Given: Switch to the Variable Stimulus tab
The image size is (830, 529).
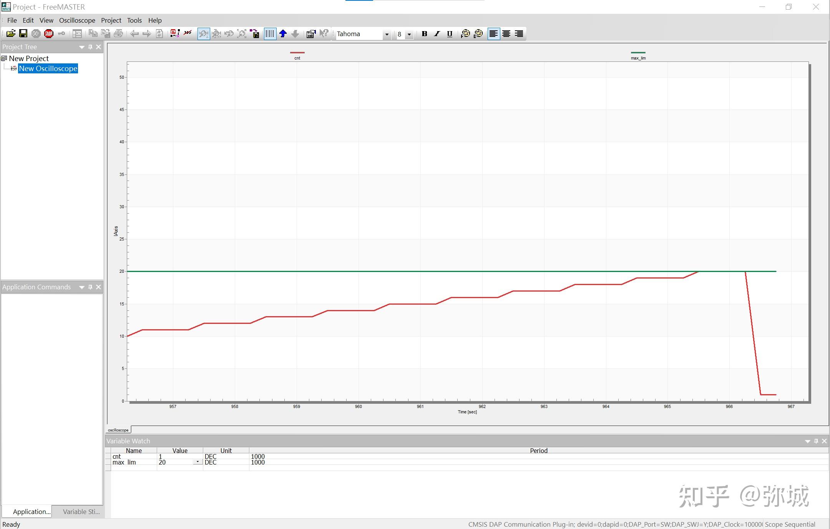Looking at the screenshot, I should (81, 511).
